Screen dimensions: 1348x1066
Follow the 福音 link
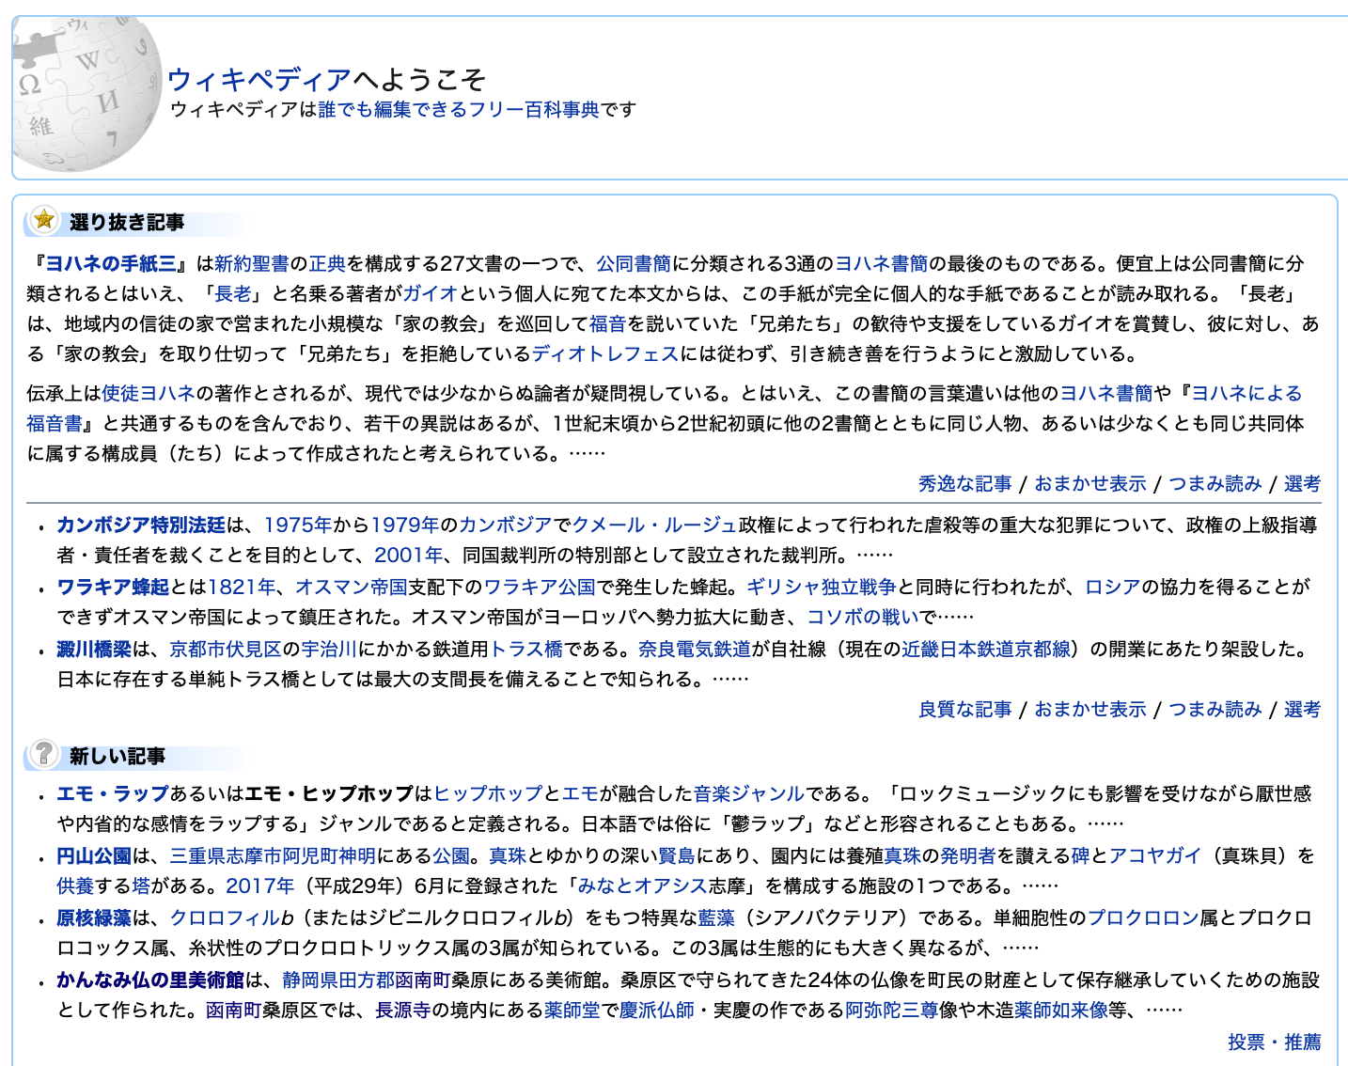[x=608, y=324]
